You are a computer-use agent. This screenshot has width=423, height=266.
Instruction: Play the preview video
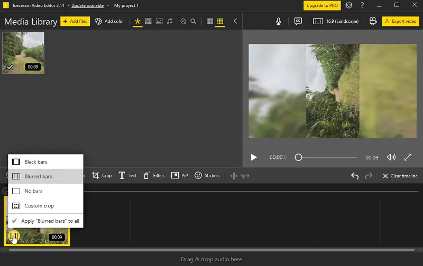pyautogui.click(x=254, y=157)
